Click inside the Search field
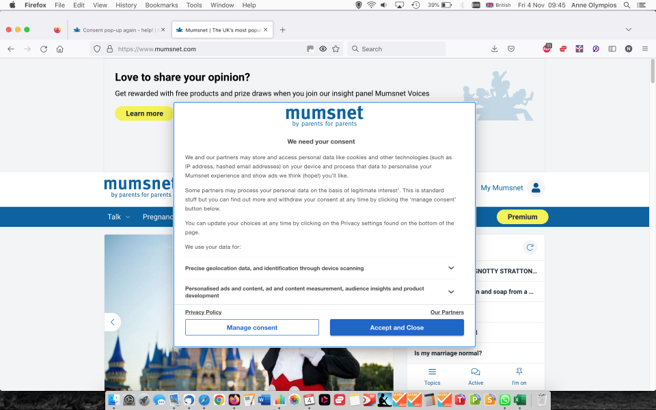 point(396,49)
